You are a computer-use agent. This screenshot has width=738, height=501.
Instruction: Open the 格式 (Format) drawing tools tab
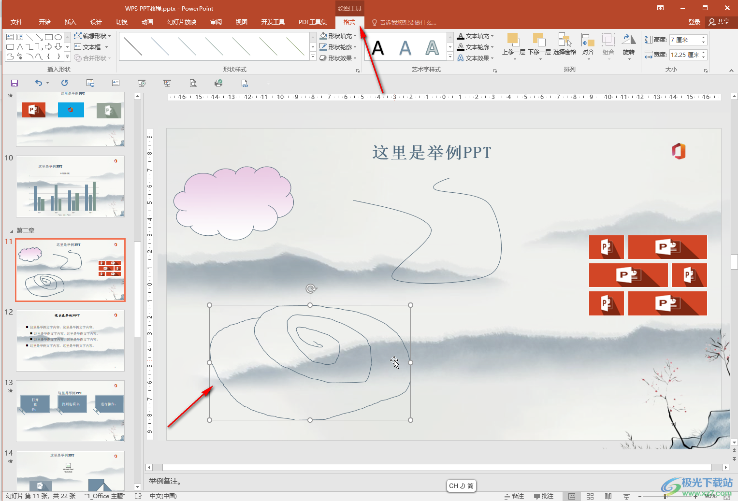tap(349, 22)
